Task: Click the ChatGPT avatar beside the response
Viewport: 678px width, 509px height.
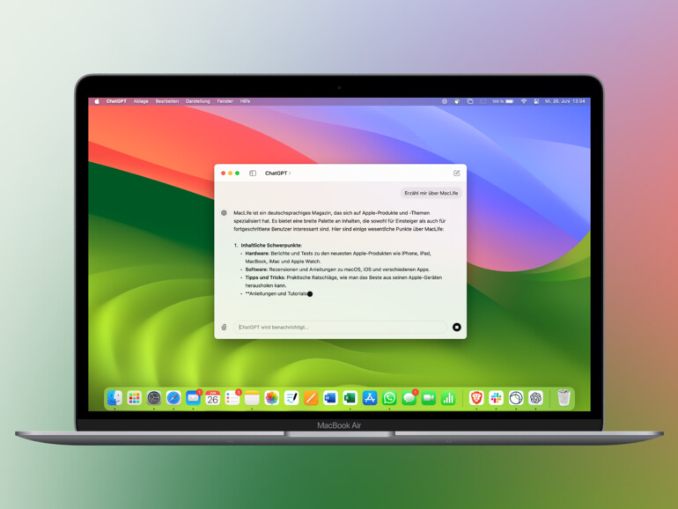Action: click(x=224, y=213)
